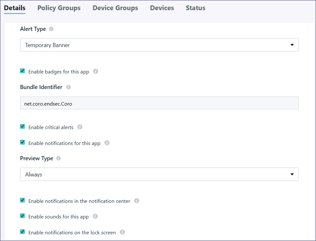Click info icon next to Preview Type

[x=58, y=158]
